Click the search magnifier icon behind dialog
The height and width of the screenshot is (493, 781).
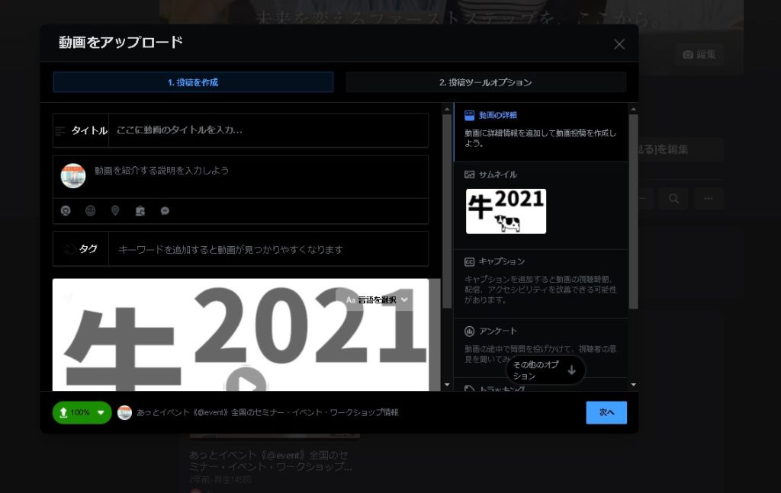[673, 199]
